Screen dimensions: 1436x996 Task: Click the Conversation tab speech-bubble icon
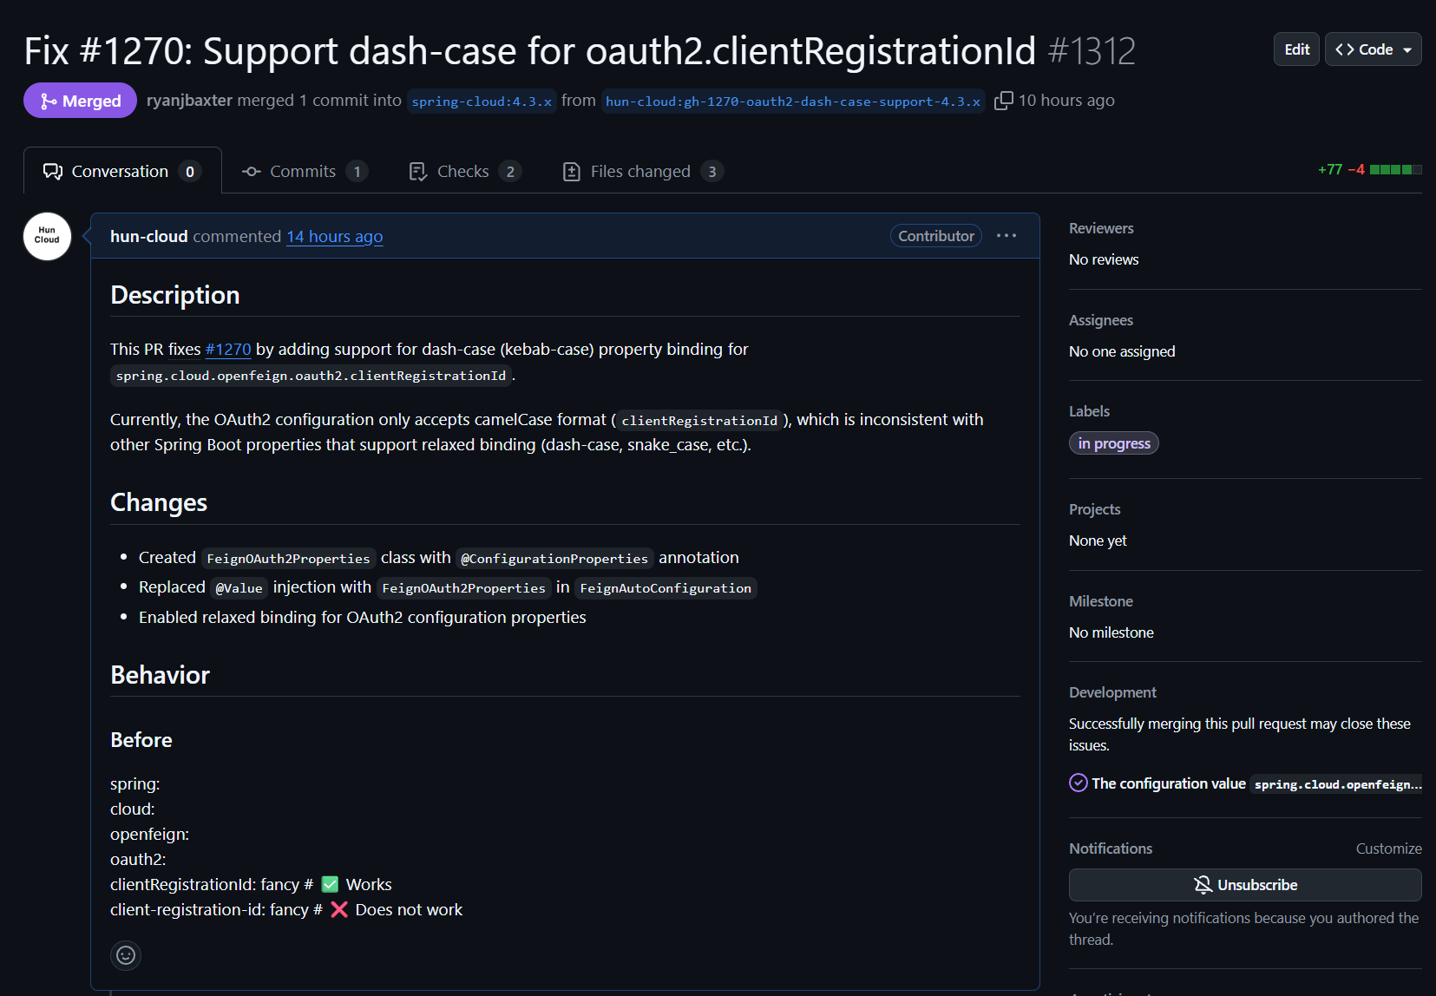[53, 172]
